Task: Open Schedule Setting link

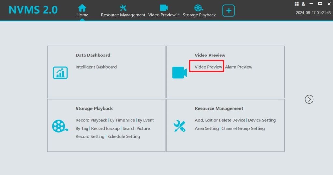Action: pos(124,136)
